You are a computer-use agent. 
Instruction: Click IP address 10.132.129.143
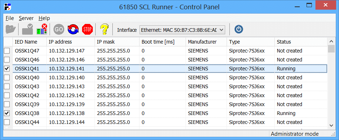click(x=67, y=86)
